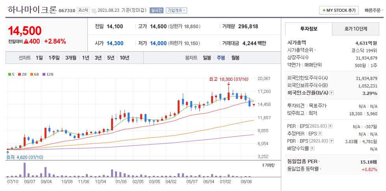Click the 거래량 296,818 value
Screen dimensions: 386x191
click(x=248, y=27)
